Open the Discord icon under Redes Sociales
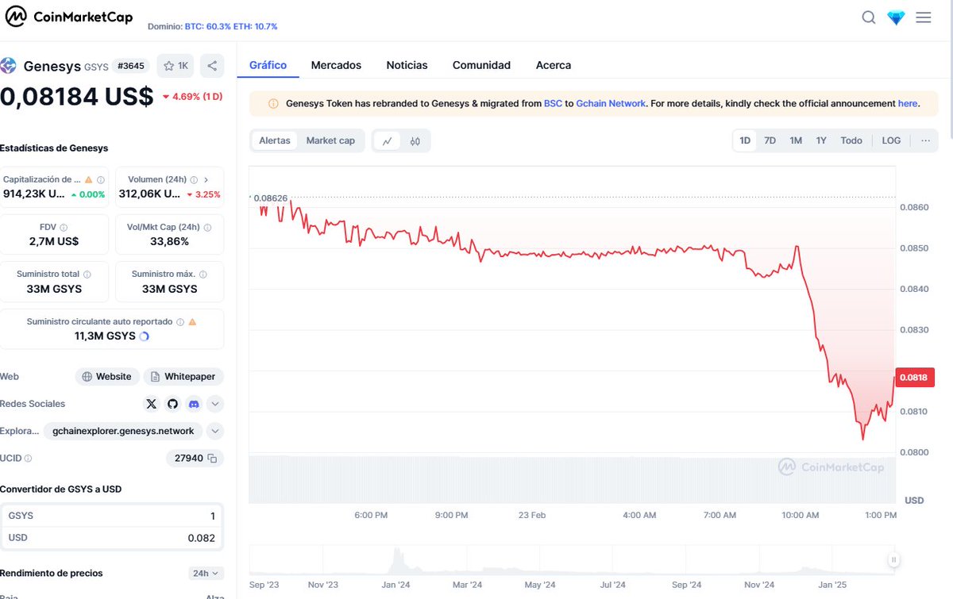This screenshot has height=599, width=953. point(193,404)
